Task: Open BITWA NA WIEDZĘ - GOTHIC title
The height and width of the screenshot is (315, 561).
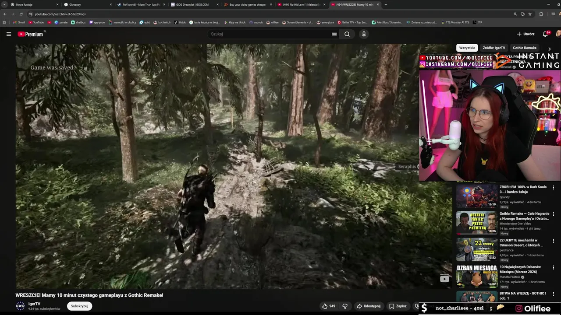Action: [523, 296]
